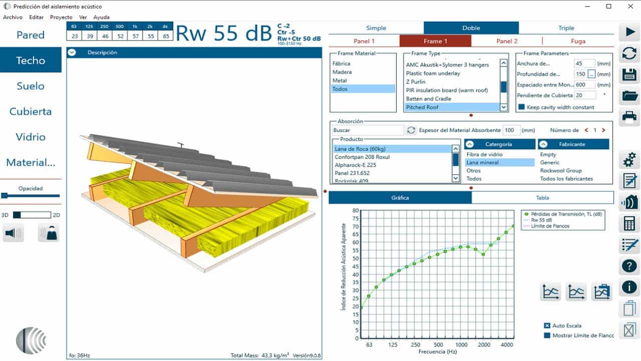Click the refresh icon next to Buscar field
Viewport: 641px width, 361px height.
point(411,130)
